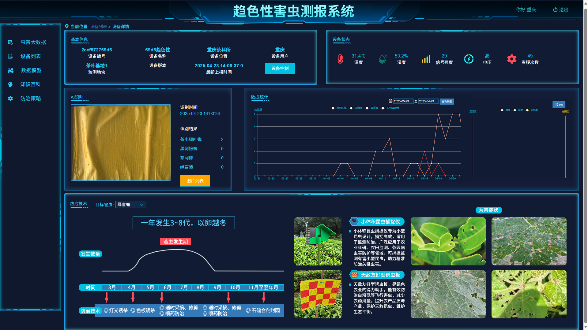588x330 pixels.
Task: Click the 茶小绿叶蝉 recognition result
Action: pos(191,139)
